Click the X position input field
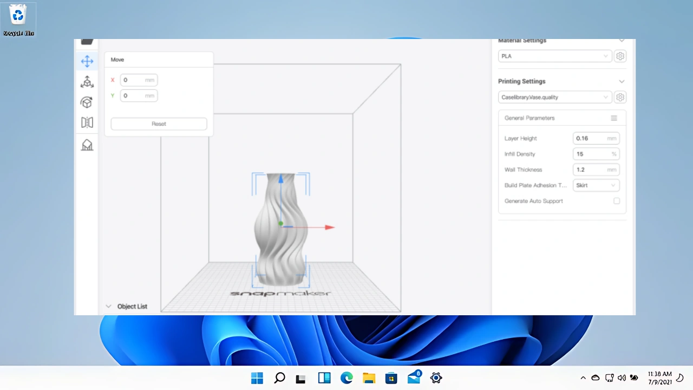693x390 pixels. click(x=139, y=80)
